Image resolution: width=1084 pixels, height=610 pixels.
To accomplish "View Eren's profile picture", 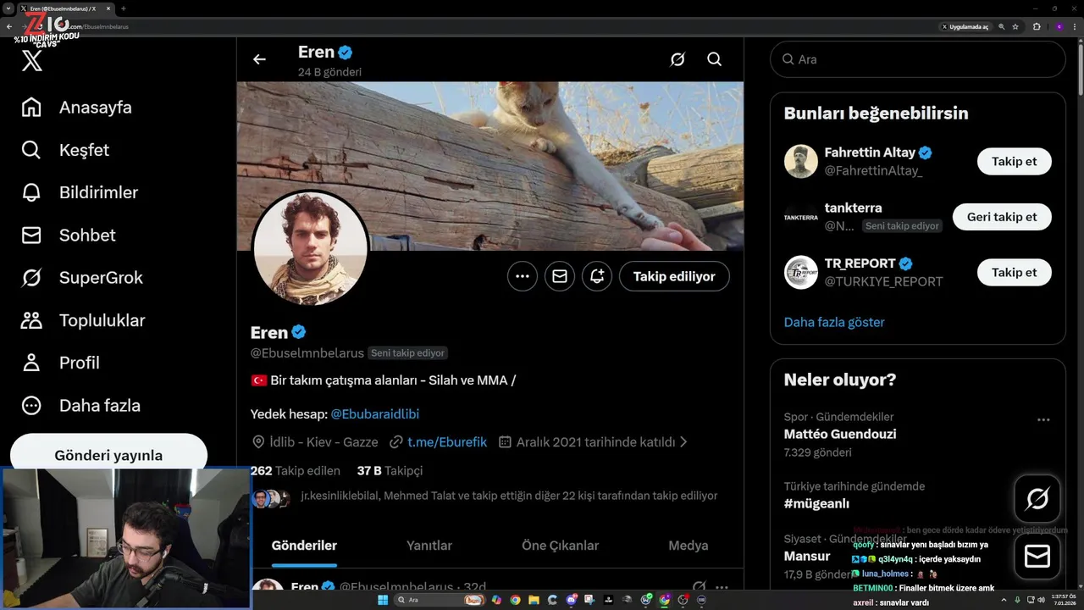I will [x=310, y=248].
